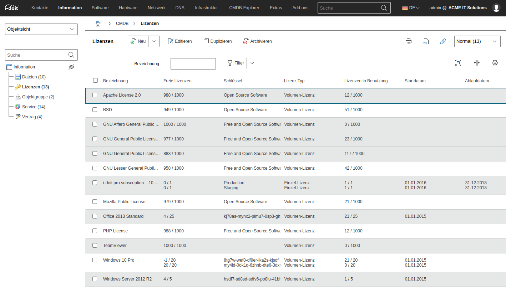Image resolution: width=506 pixels, height=288 pixels.
Task: Click the Bezeichnung filter text field
Action: click(193, 64)
